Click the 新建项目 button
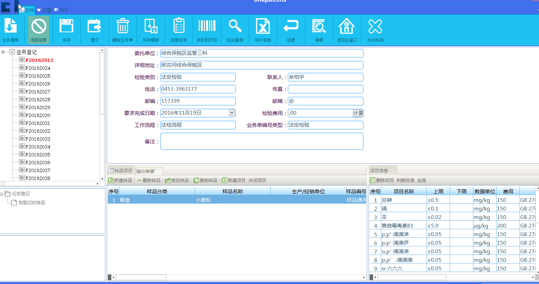Screen dimensions: 539x284 tap(234, 180)
